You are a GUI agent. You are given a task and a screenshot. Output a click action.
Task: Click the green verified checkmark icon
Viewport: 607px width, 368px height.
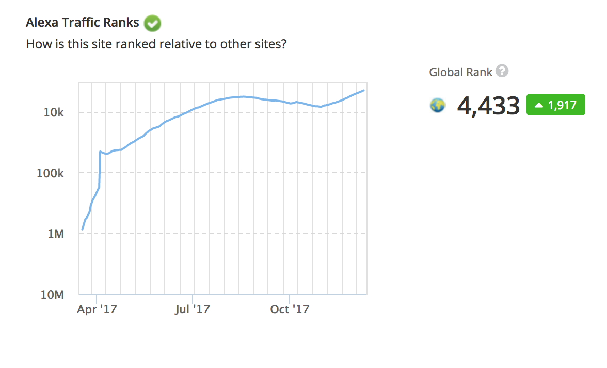(153, 23)
